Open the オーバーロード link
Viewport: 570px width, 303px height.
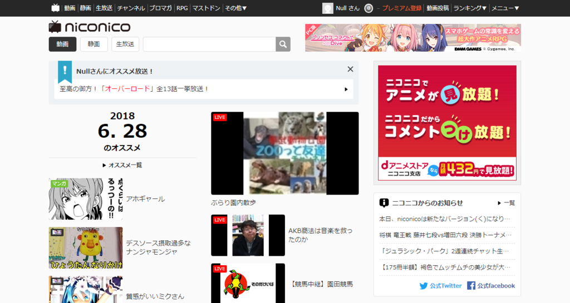(x=127, y=89)
